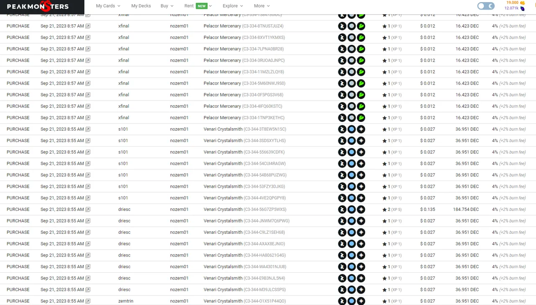
Task: Click the PeakMonsters logo
Action: coord(38,6)
